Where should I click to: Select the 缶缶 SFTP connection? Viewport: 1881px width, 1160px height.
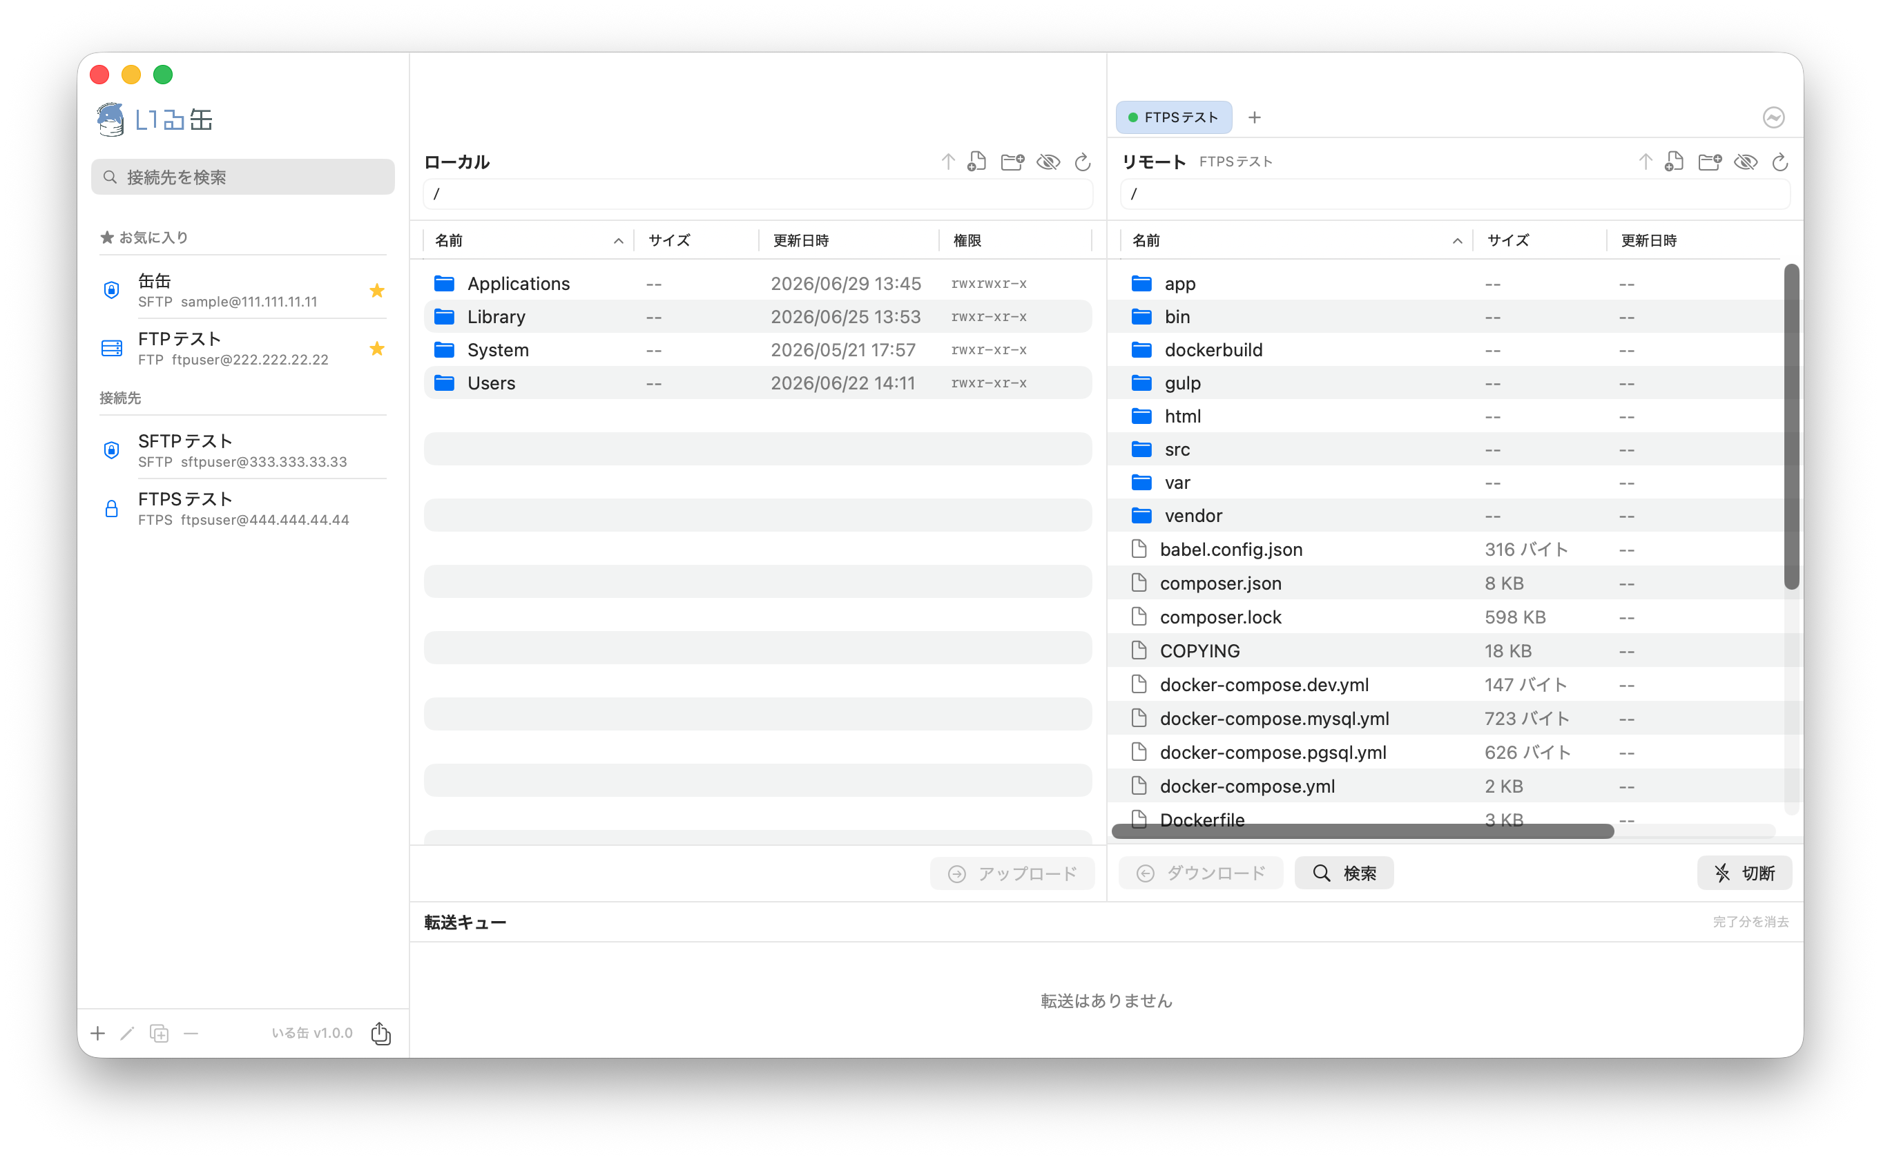pyautogui.click(x=242, y=290)
